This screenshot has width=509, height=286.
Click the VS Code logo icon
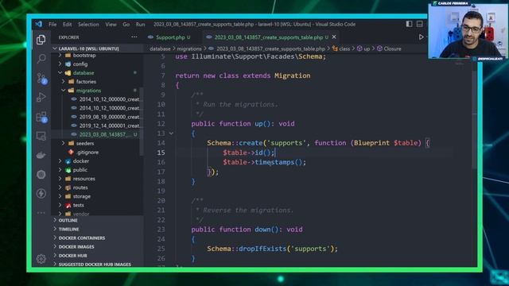click(x=39, y=25)
